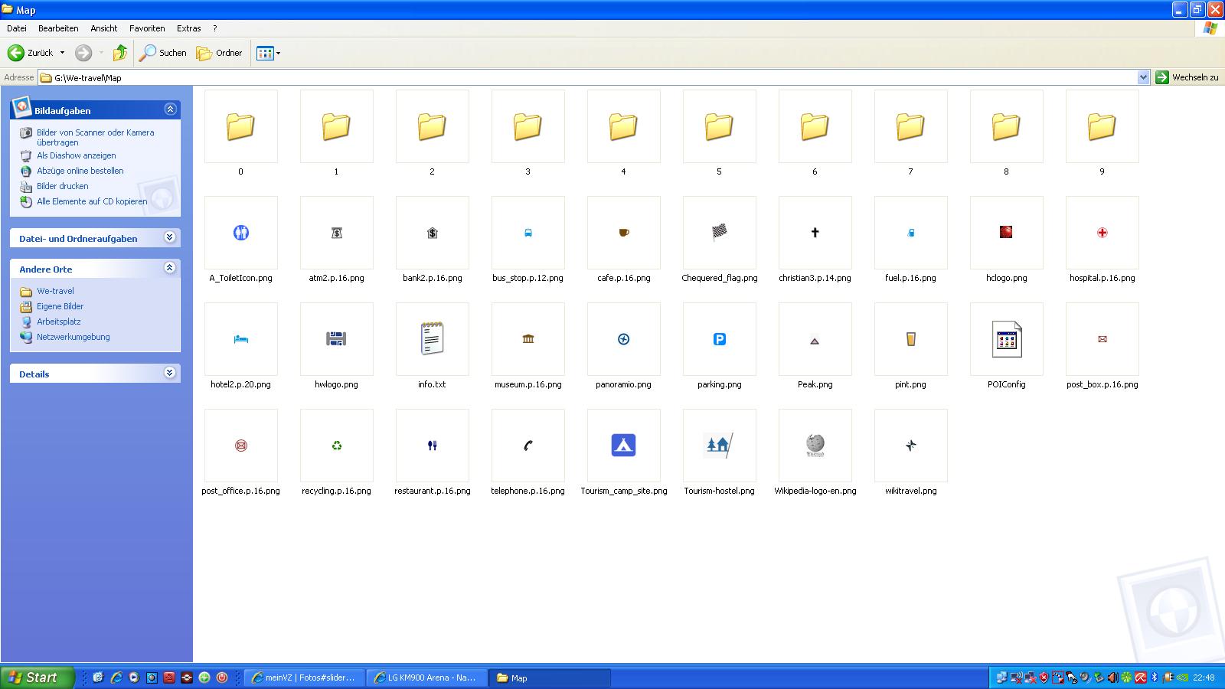
Task: Open the Zurück history dropdown arrow
Action: pos(62,53)
